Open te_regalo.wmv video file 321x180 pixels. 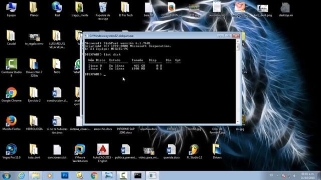pos(34,37)
